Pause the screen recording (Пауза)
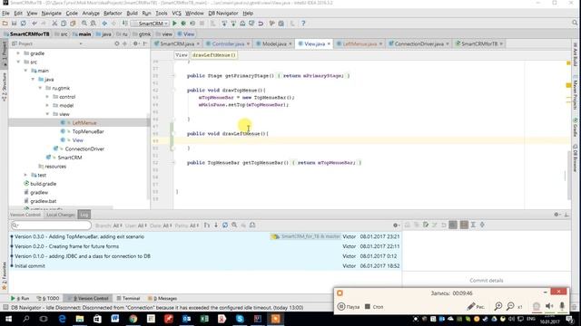Viewport: 581px width, 326px height. click(x=349, y=307)
